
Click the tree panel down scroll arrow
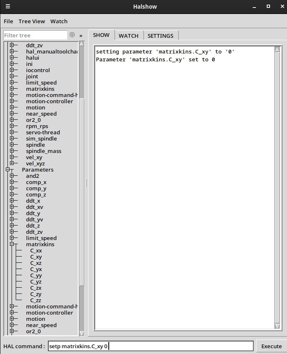pyautogui.click(x=81, y=333)
